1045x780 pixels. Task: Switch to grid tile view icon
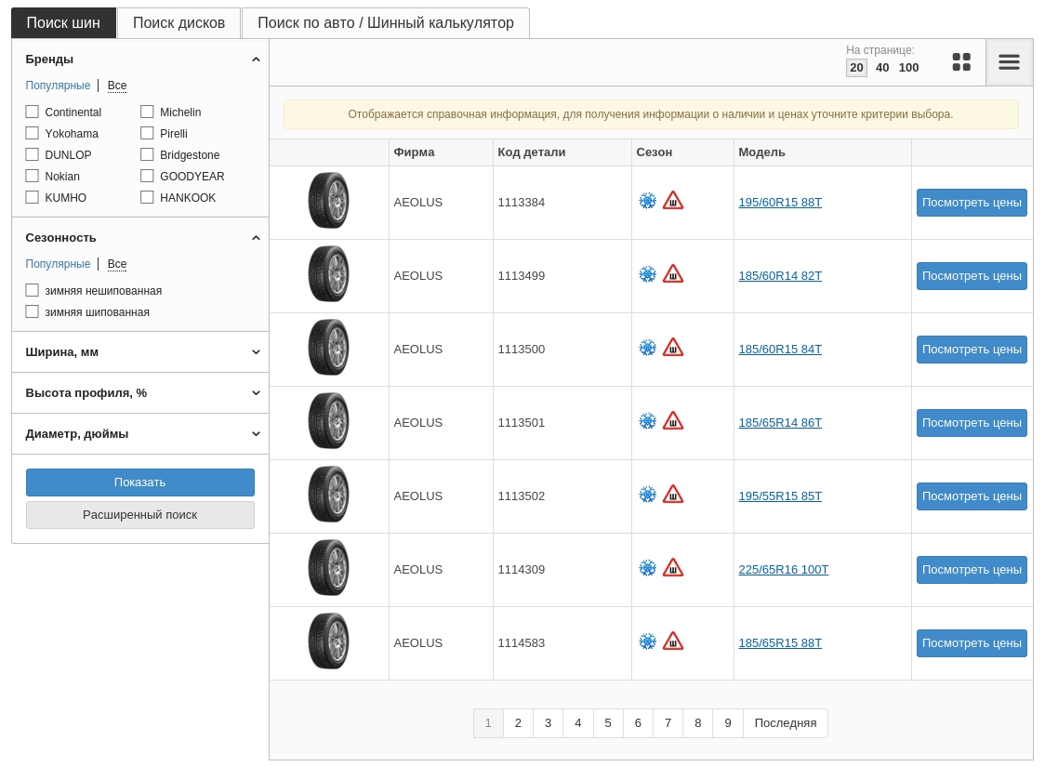[961, 62]
